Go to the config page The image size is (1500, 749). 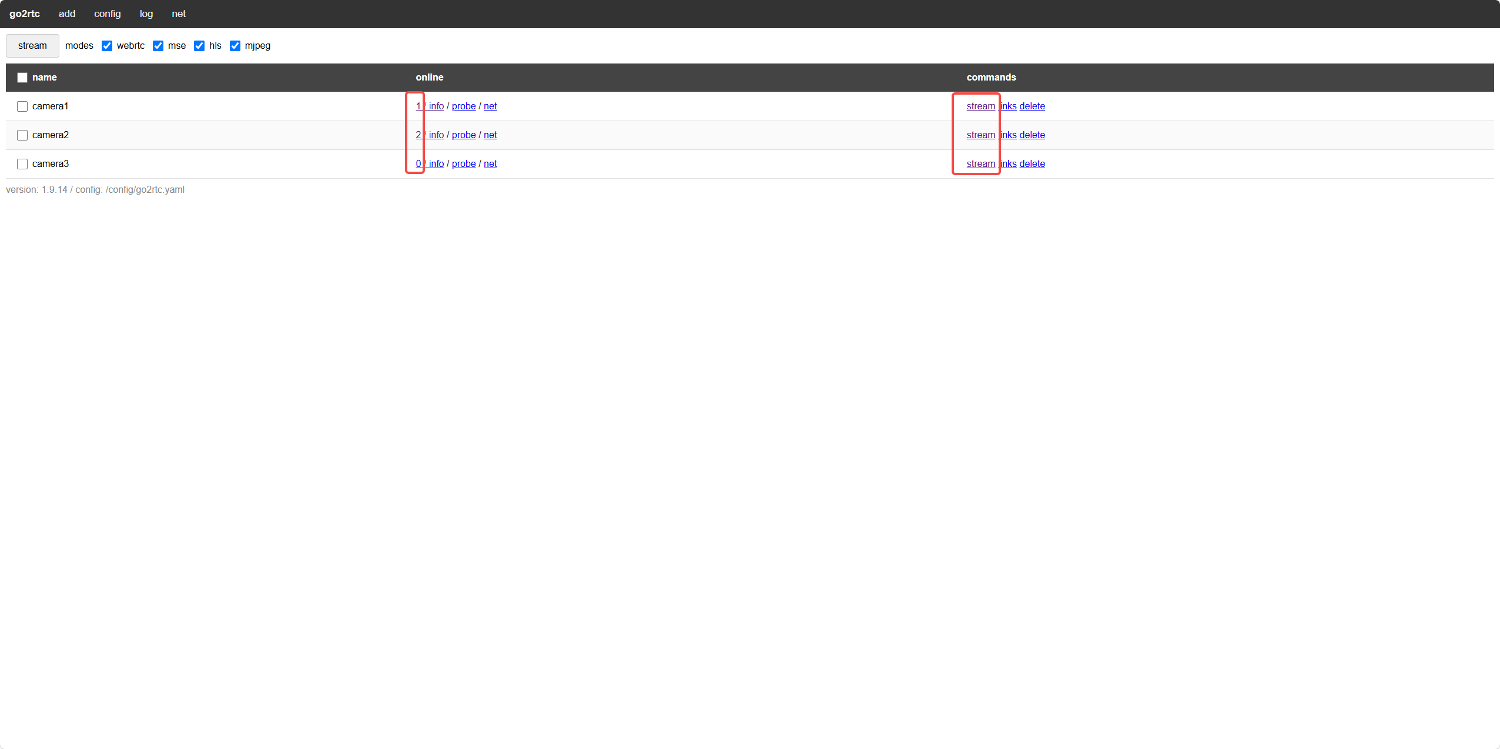108,14
